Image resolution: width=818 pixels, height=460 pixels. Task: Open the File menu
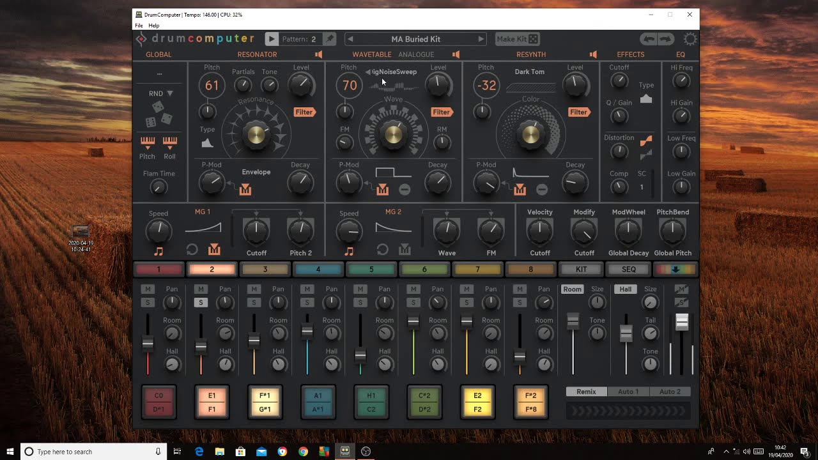click(x=139, y=26)
